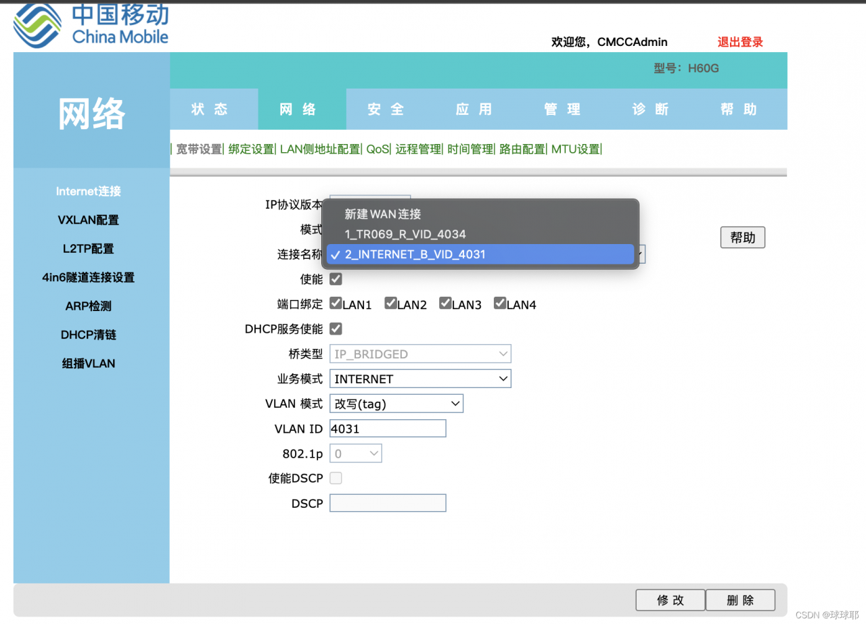Click the 修改 button
Image resolution: width=866 pixels, height=624 pixels.
click(x=670, y=600)
